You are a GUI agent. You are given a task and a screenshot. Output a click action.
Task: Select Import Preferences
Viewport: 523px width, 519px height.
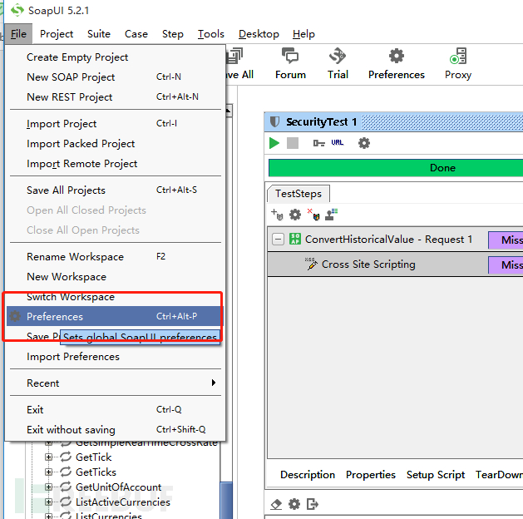[115, 357]
